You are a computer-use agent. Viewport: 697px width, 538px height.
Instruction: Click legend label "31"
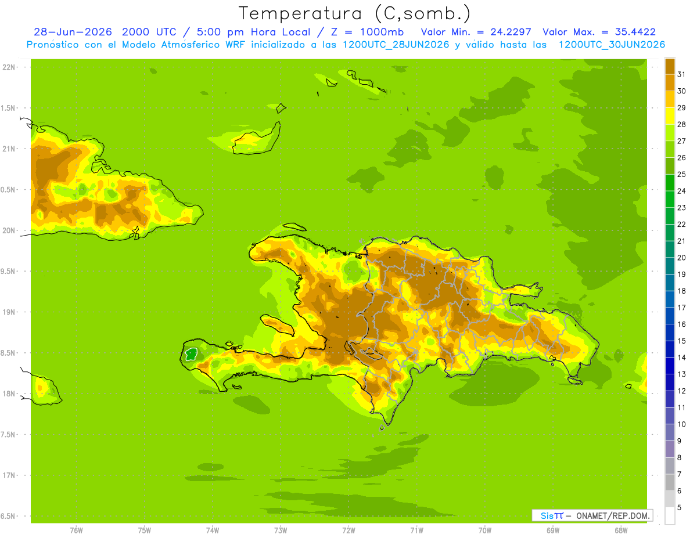(681, 74)
